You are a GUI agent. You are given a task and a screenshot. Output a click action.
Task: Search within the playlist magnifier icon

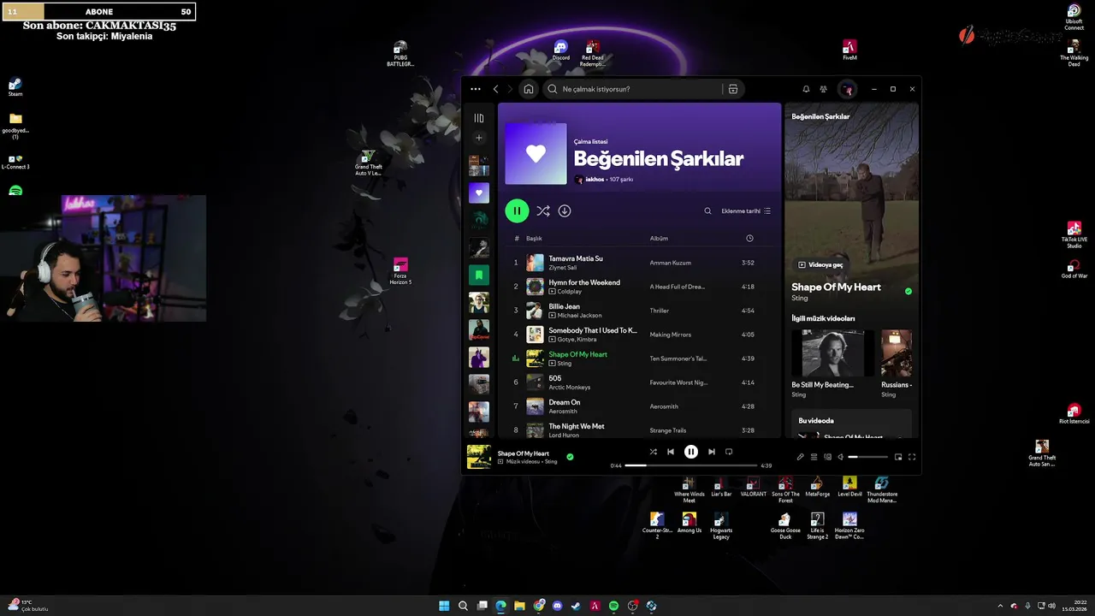click(x=707, y=210)
